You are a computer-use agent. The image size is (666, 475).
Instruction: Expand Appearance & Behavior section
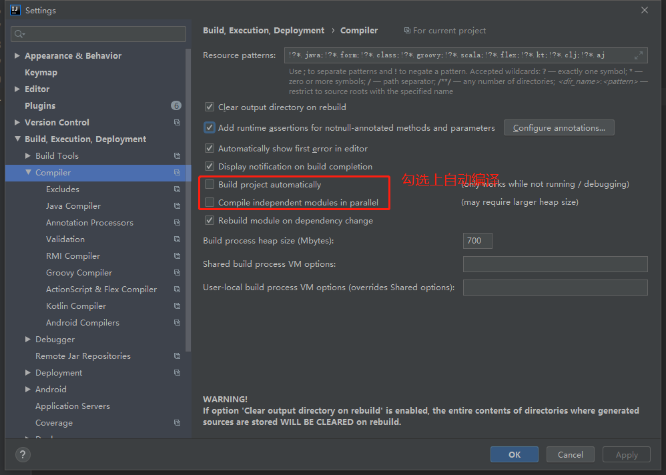pos(17,55)
